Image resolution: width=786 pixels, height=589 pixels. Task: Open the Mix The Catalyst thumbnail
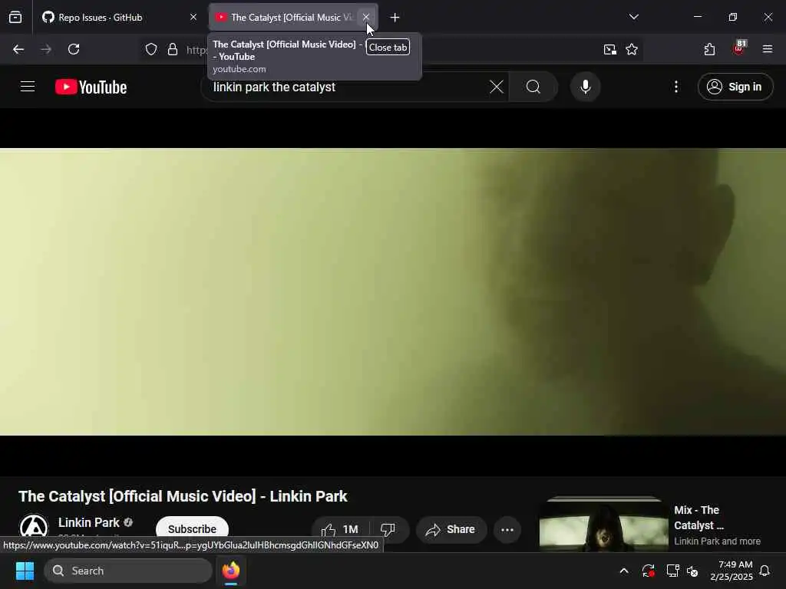click(x=603, y=524)
